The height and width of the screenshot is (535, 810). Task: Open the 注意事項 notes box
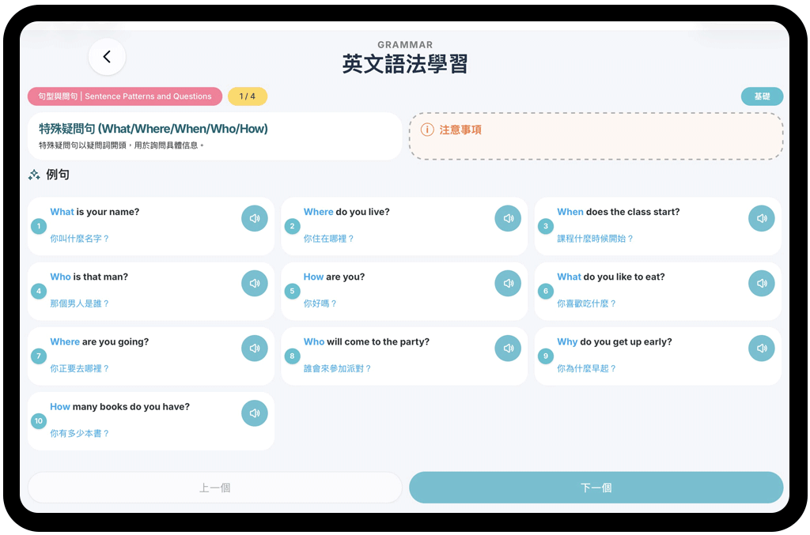pyautogui.click(x=596, y=136)
